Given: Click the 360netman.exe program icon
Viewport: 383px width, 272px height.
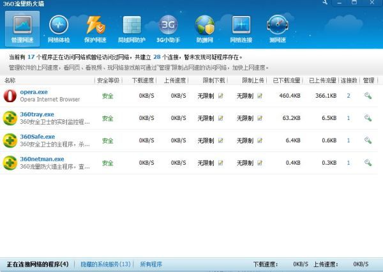Looking at the screenshot, I should tap(10, 163).
